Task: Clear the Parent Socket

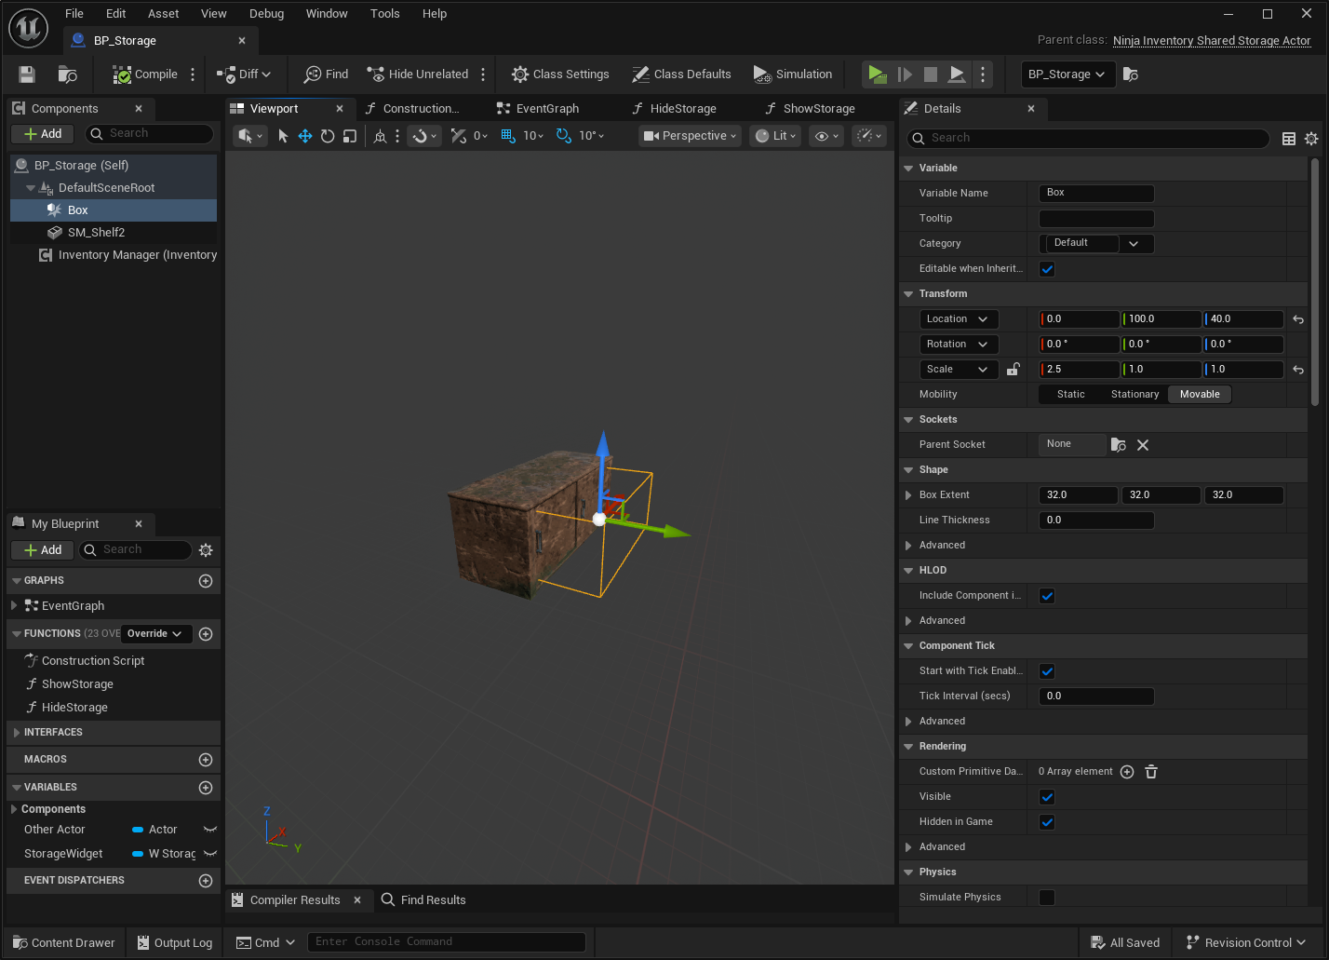Action: click(1143, 445)
